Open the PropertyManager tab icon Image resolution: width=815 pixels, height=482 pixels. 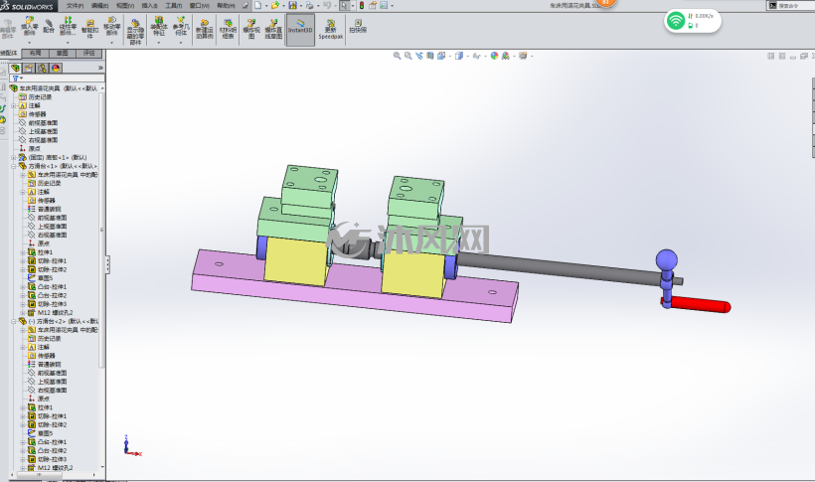[29, 68]
